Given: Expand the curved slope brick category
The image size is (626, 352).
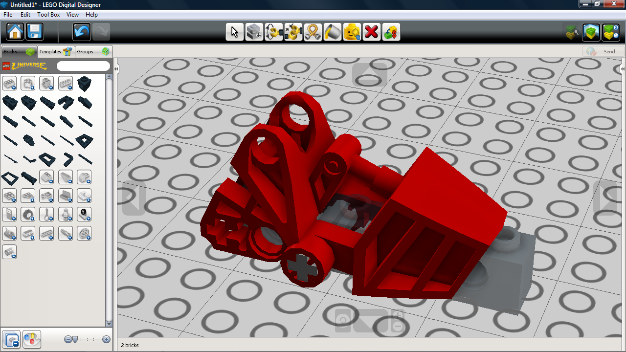Looking at the screenshot, I should (x=84, y=177).
